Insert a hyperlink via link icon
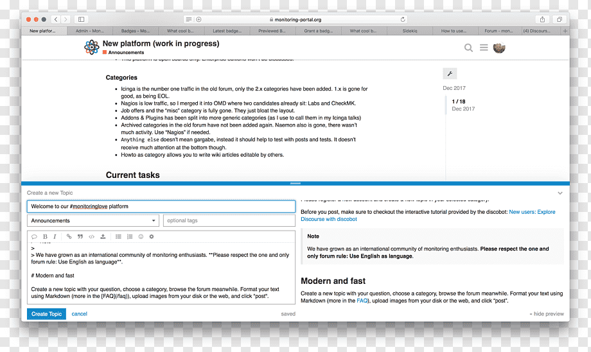 point(69,236)
